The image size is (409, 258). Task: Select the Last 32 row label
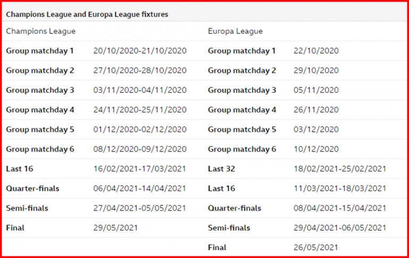point(222,169)
